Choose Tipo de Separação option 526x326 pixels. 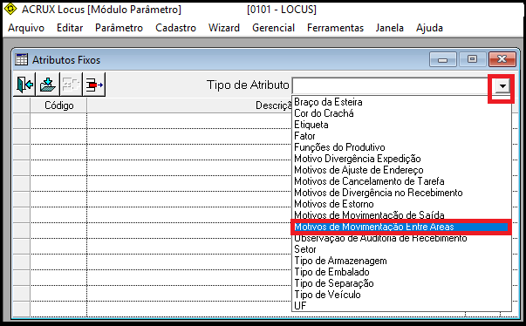(401, 283)
